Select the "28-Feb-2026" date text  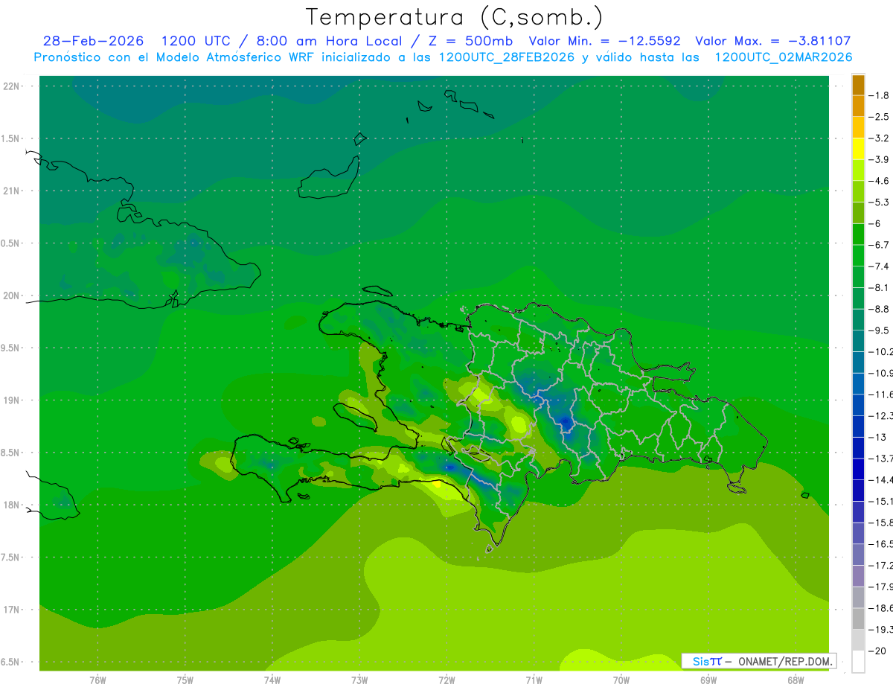(x=93, y=42)
